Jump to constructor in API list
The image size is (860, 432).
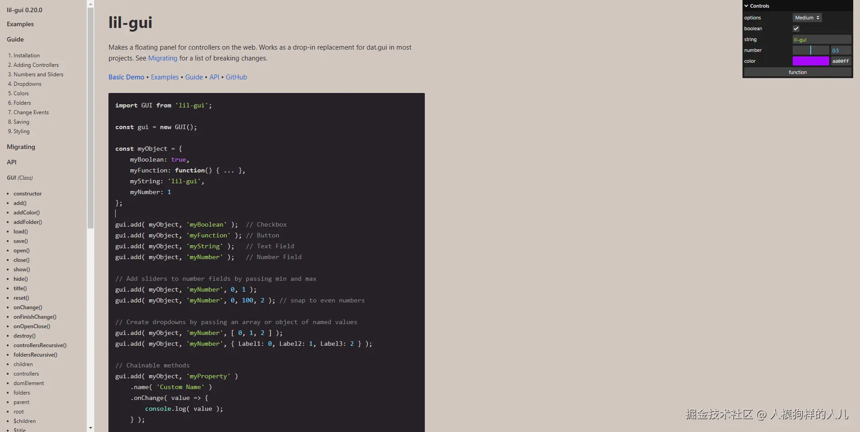28,194
